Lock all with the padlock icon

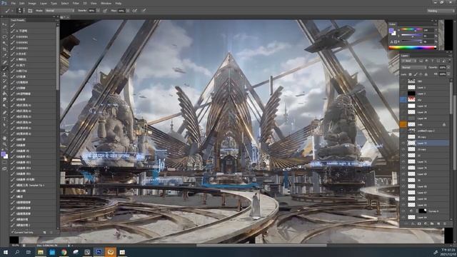(426, 74)
